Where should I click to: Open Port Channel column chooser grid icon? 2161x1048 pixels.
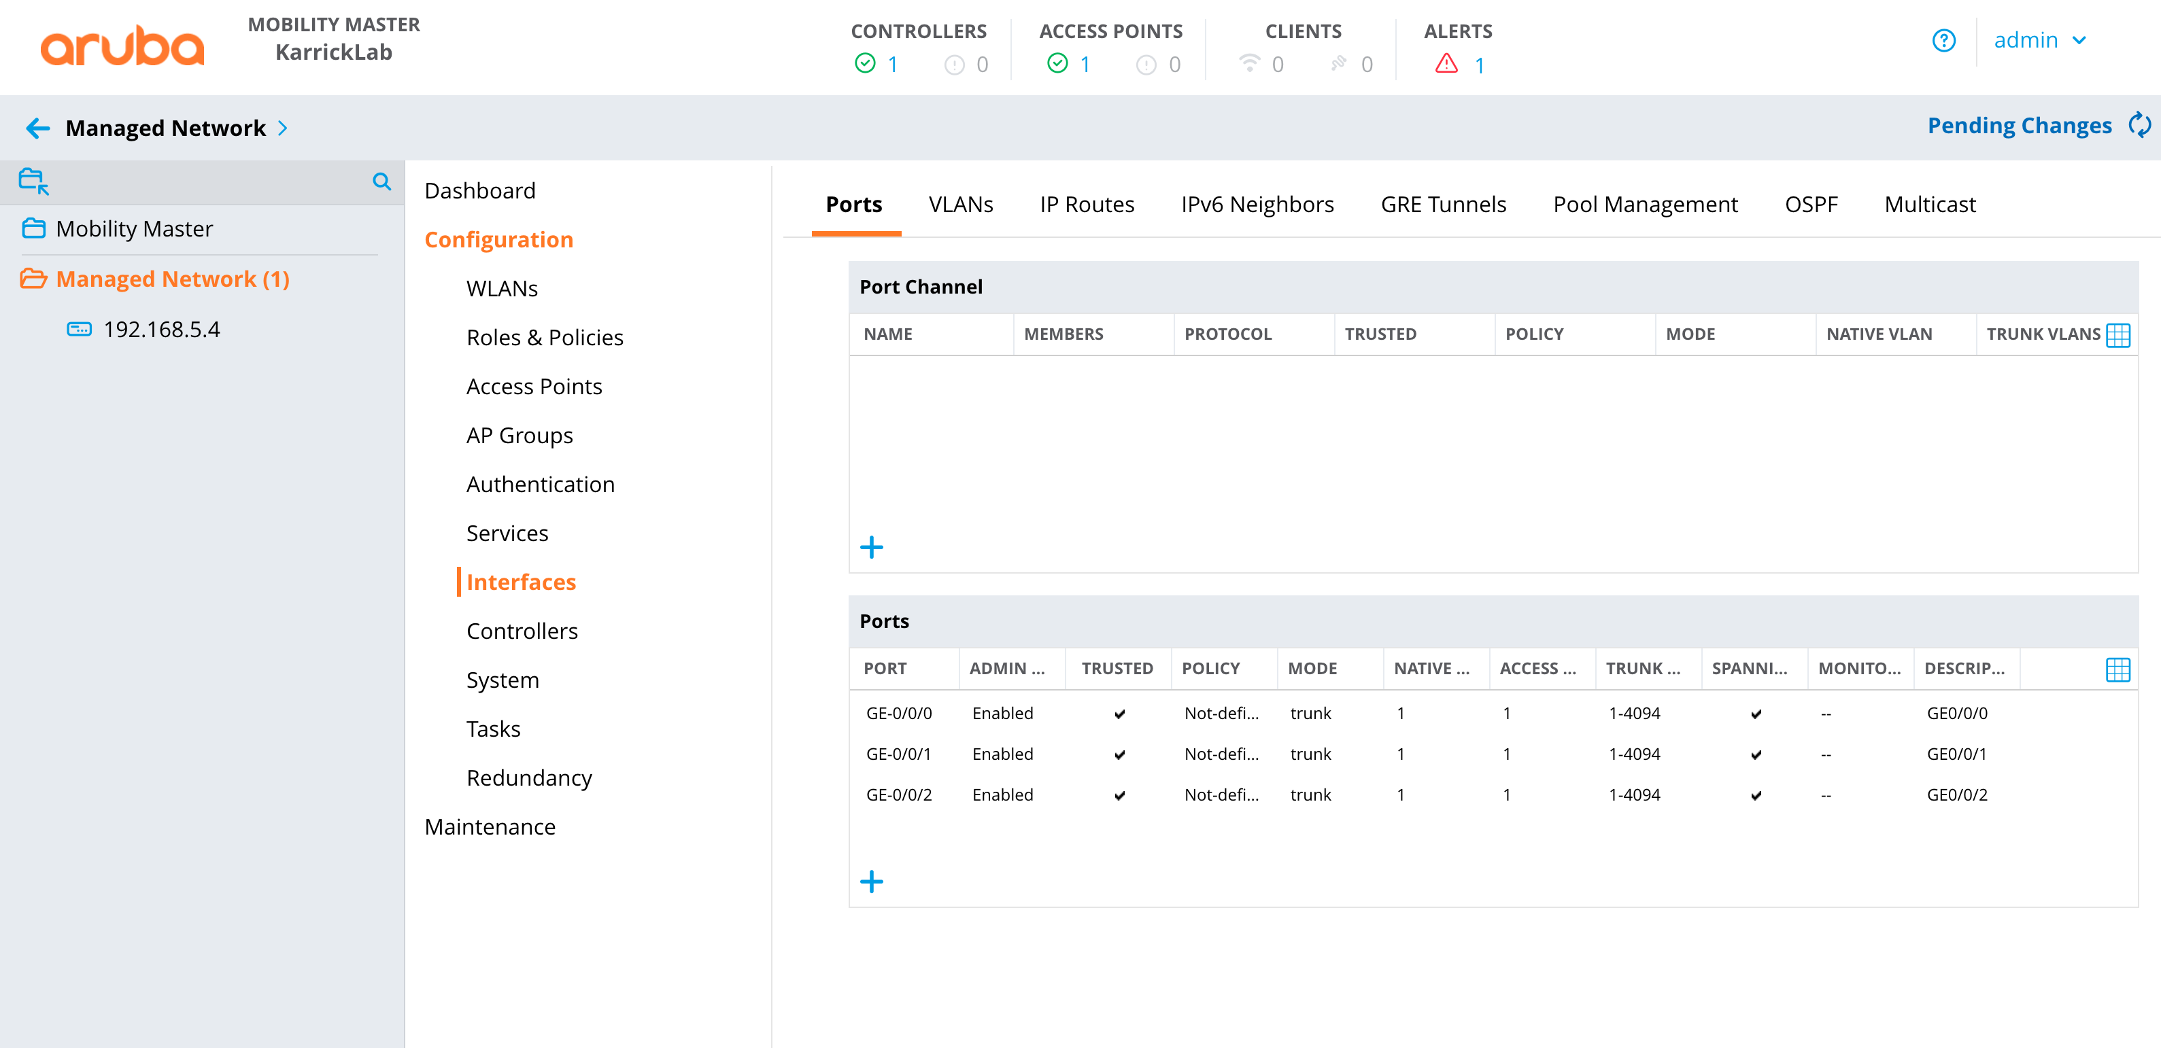(2117, 334)
